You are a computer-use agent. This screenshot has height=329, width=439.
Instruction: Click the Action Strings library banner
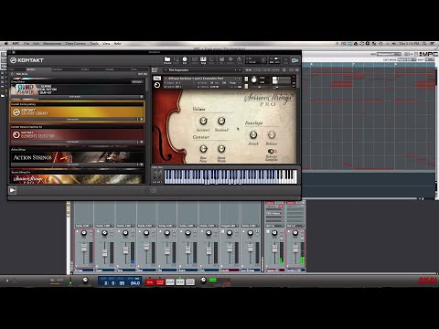tap(77, 157)
